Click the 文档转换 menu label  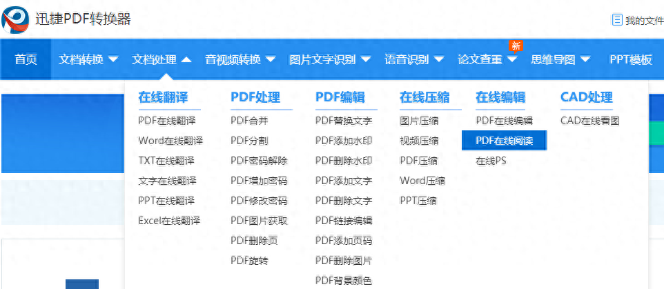(x=81, y=59)
